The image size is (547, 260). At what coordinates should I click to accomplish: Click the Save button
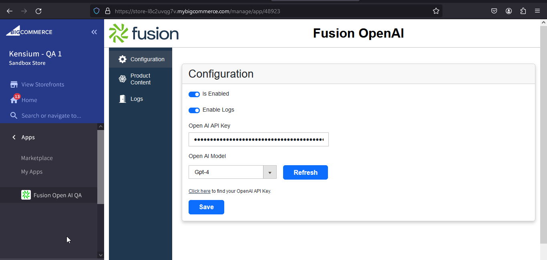tap(206, 207)
